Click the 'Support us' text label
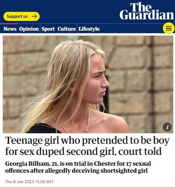 [17, 16]
